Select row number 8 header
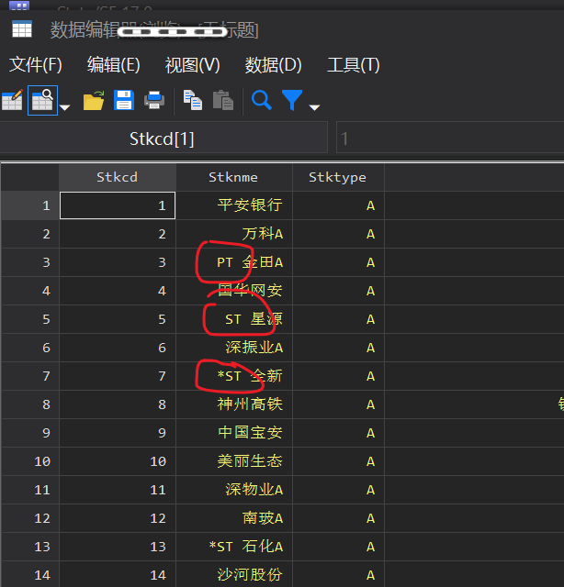 pyautogui.click(x=30, y=404)
